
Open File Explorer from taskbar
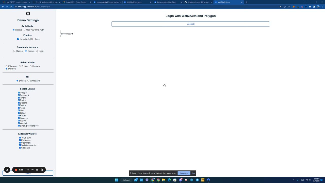[164, 180]
